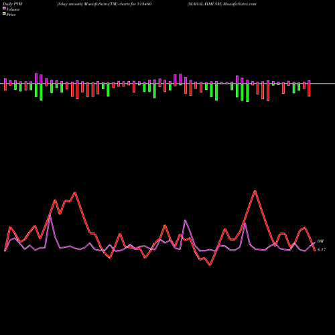Click the 3day smooth MunafaSutra chart title

pyautogui.click(x=104, y=4)
